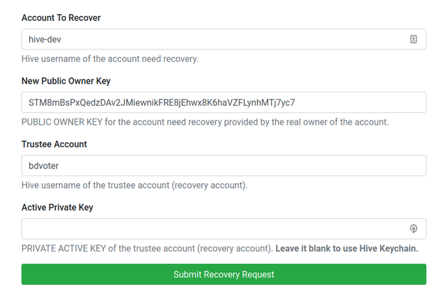Click the key manager icon in Active Private Key field
446x303 pixels.
click(413, 228)
